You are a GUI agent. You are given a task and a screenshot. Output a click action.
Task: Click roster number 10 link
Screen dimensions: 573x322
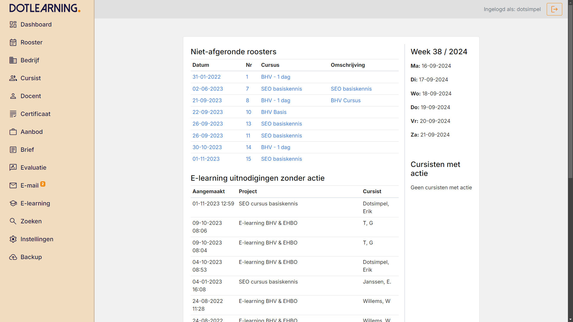coord(249,112)
